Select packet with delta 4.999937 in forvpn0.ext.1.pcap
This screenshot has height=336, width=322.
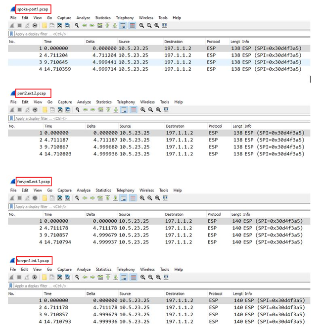(159, 242)
